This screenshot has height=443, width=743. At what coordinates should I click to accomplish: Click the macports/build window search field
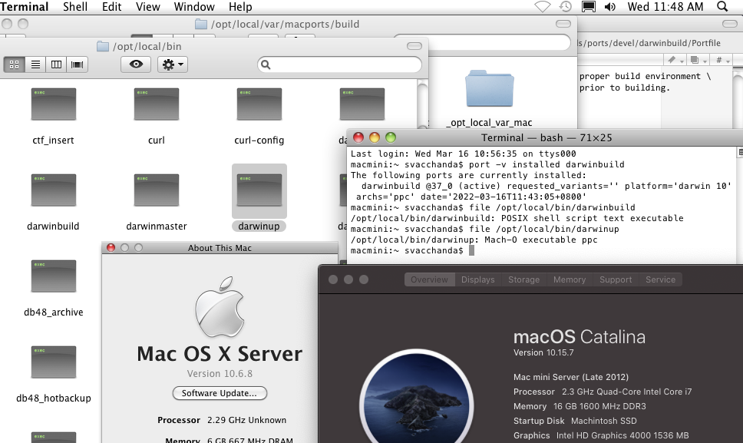(x=481, y=42)
